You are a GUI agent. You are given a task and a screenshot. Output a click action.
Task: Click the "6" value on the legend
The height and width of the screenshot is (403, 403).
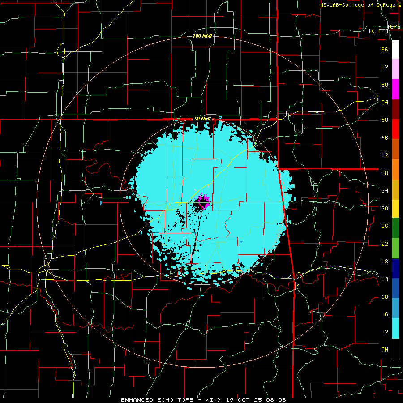386,314
